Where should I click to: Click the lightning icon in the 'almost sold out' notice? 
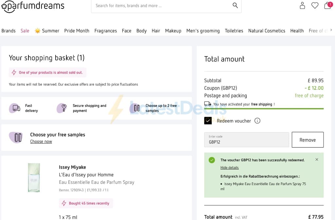pyautogui.click(x=14, y=72)
